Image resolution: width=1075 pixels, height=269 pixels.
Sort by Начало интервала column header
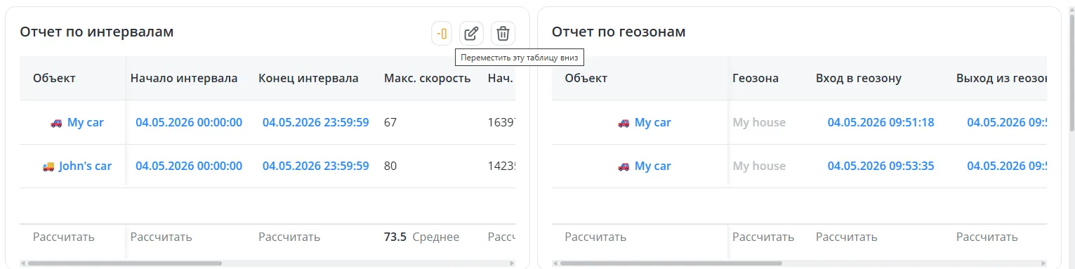184,78
